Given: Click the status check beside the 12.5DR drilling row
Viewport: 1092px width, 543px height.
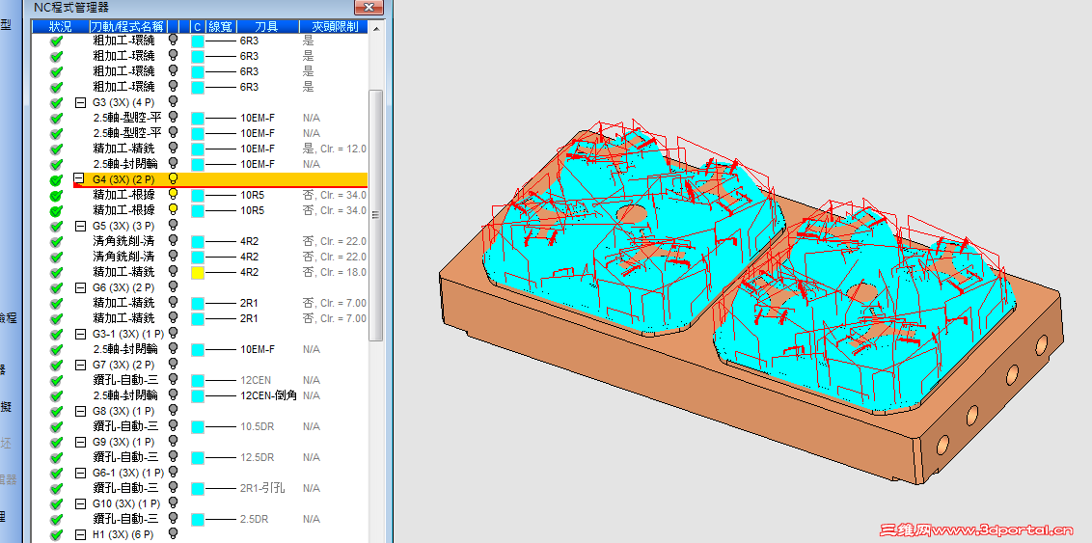Looking at the screenshot, I should click(x=56, y=458).
